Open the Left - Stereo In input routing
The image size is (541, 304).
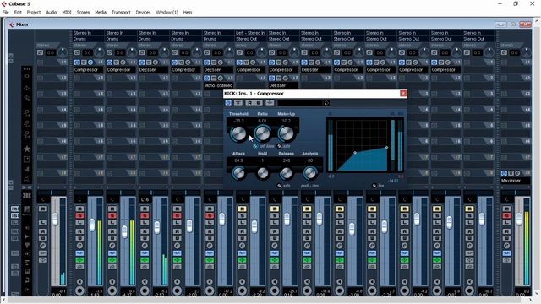[x=250, y=33]
